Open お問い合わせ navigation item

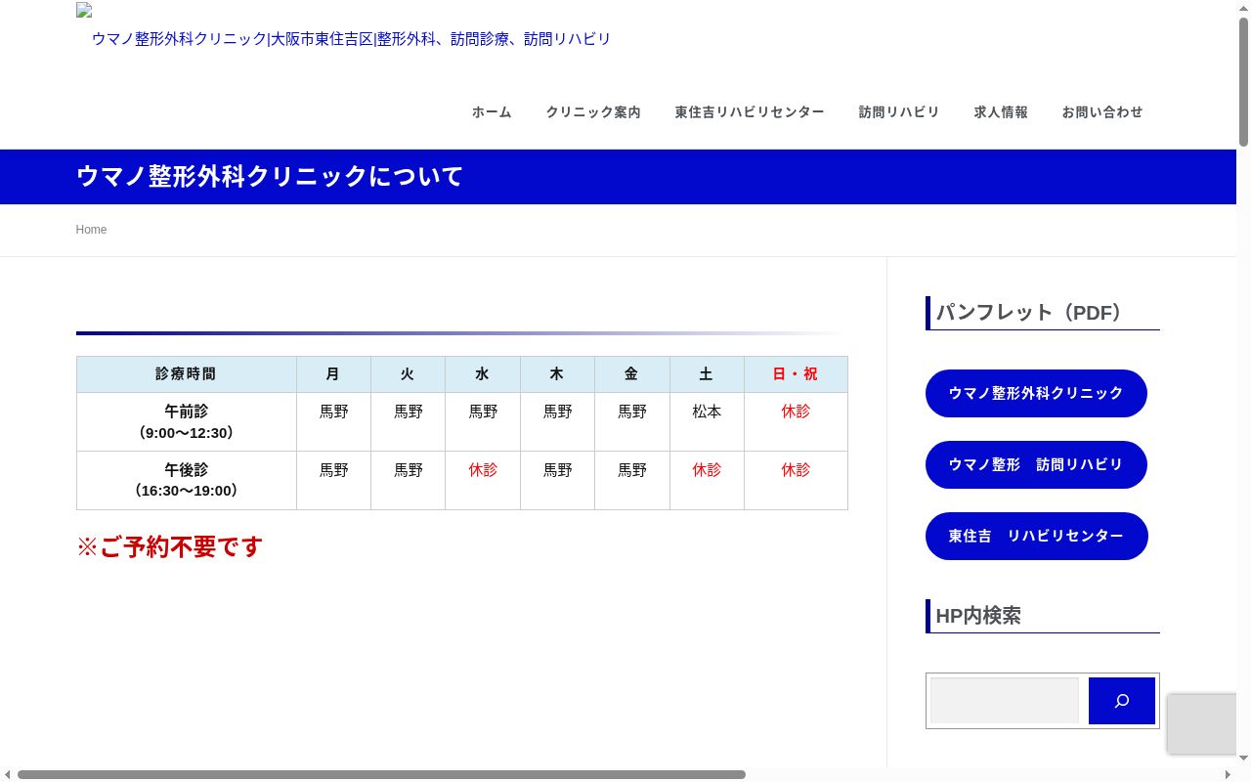tap(1102, 112)
